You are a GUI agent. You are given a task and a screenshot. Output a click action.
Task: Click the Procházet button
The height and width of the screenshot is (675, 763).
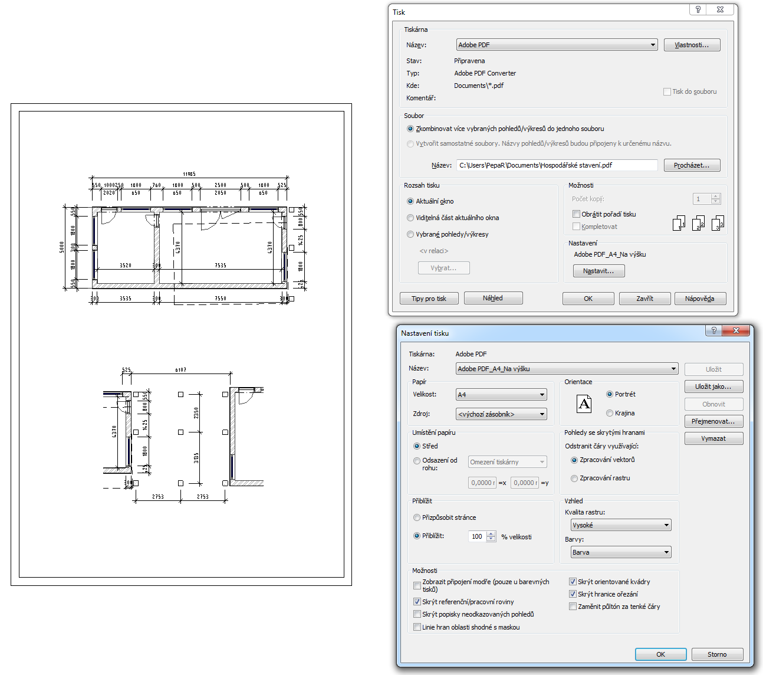(692, 165)
